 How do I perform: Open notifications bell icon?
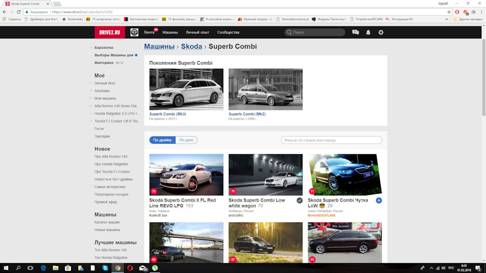tap(368, 32)
